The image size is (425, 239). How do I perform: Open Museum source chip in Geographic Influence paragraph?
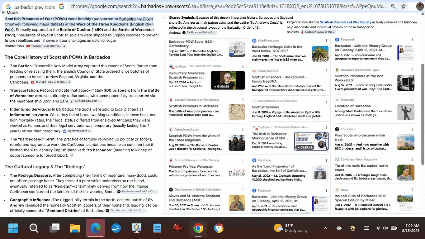pos(126,211)
